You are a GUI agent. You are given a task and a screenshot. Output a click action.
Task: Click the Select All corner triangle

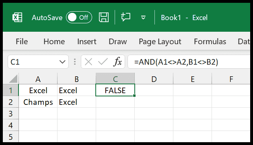click(x=14, y=79)
